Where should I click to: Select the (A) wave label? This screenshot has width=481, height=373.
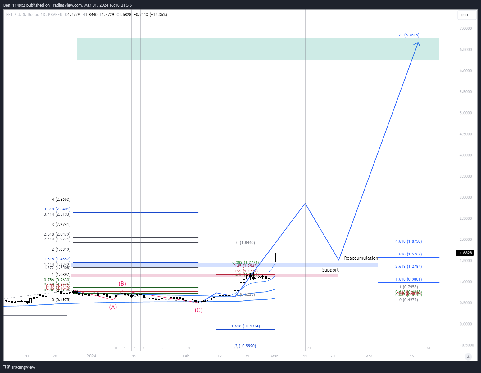point(113,307)
